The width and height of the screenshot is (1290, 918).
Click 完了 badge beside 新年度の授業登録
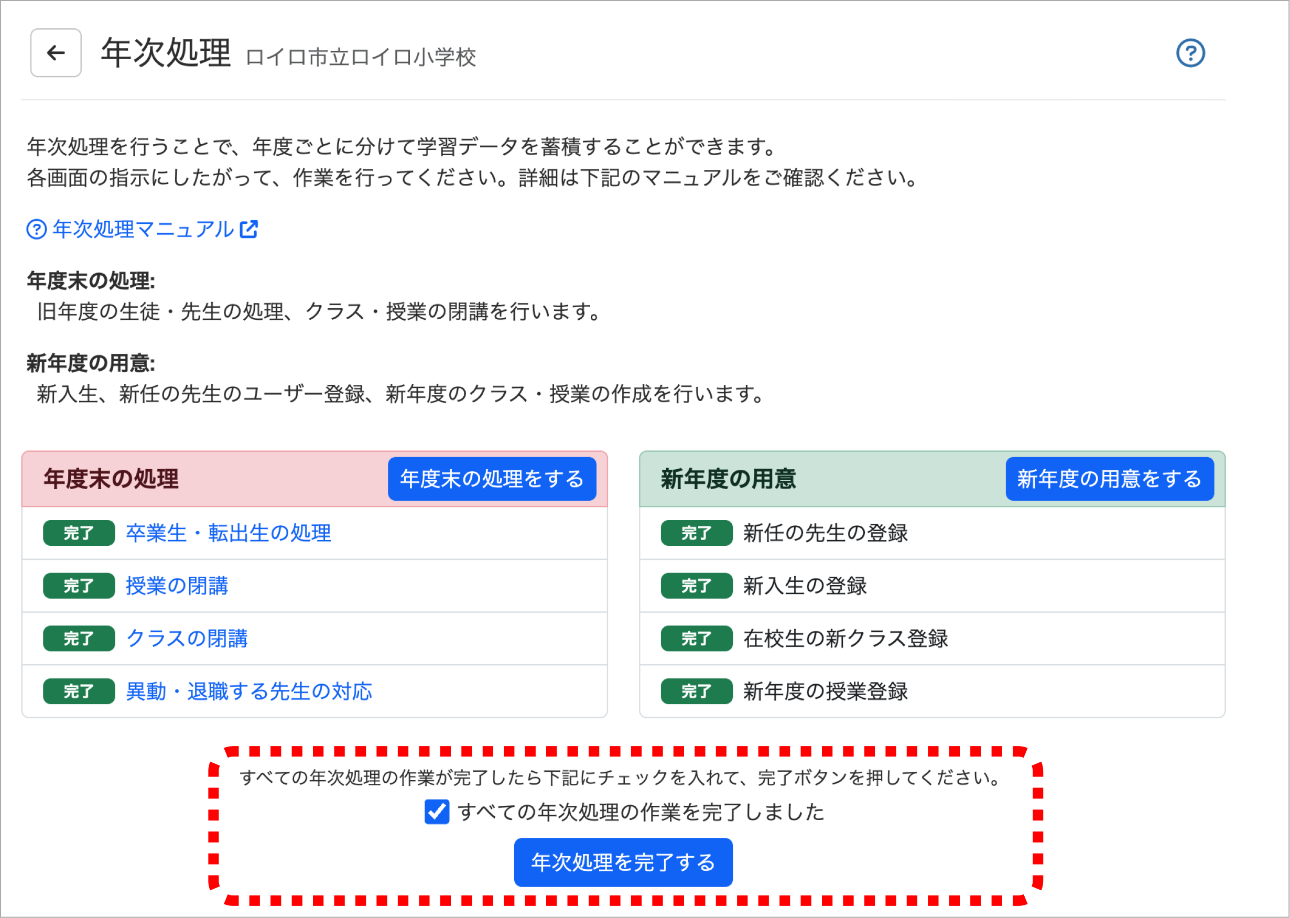click(696, 692)
